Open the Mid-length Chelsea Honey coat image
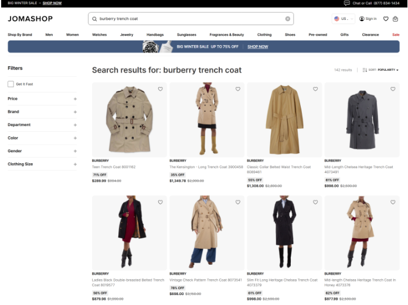Screen dimensions: 408x305 [362, 233]
